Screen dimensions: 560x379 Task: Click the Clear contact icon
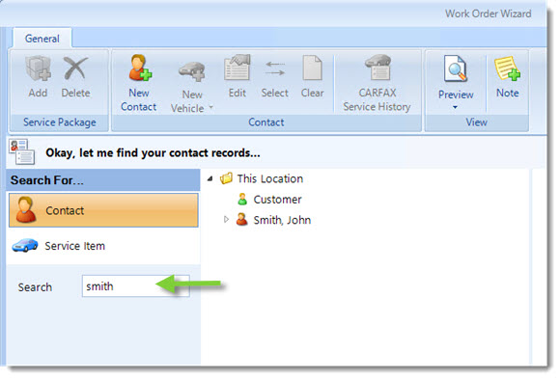[312, 68]
